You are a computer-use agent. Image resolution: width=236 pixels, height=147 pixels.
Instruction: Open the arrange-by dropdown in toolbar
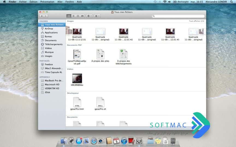click(97, 16)
